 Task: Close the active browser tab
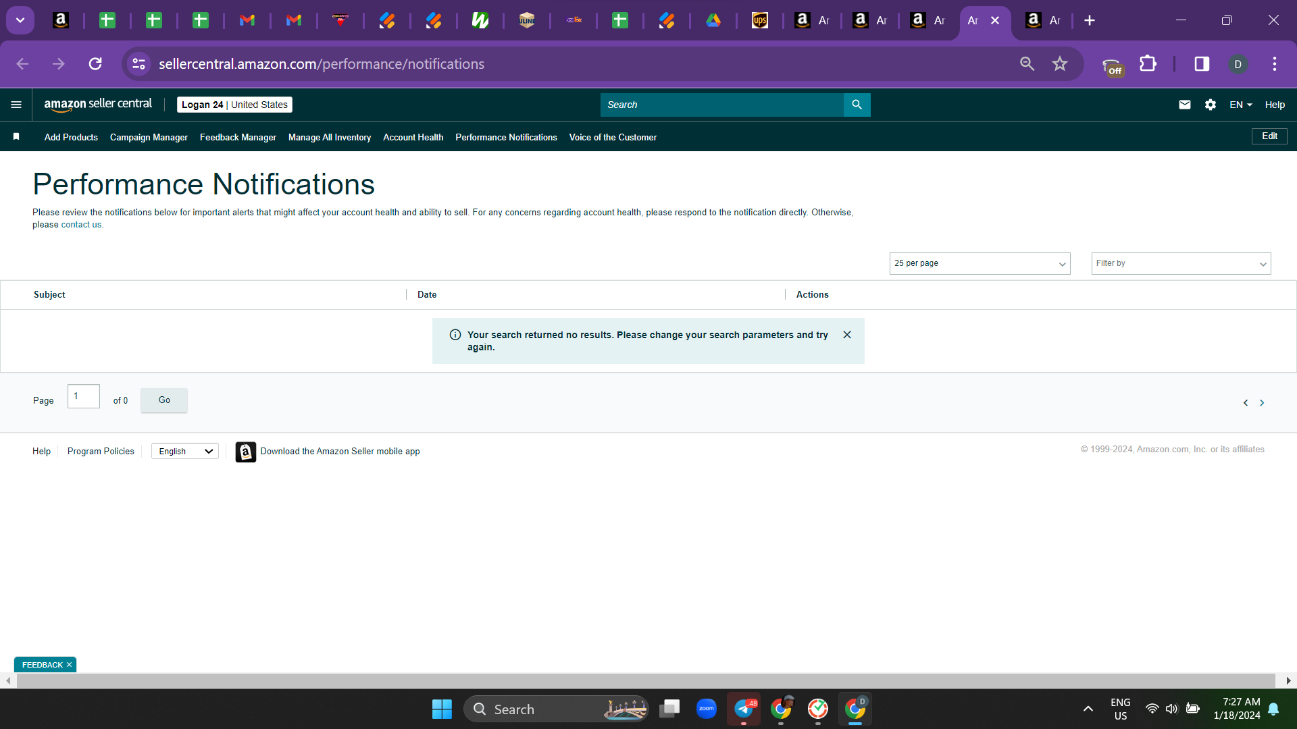click(994, 20)
